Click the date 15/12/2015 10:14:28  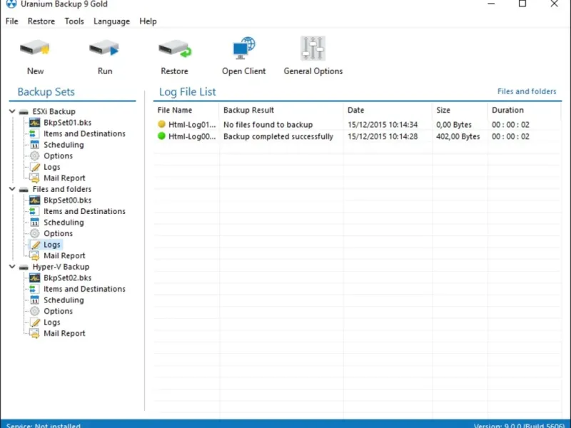383,136
